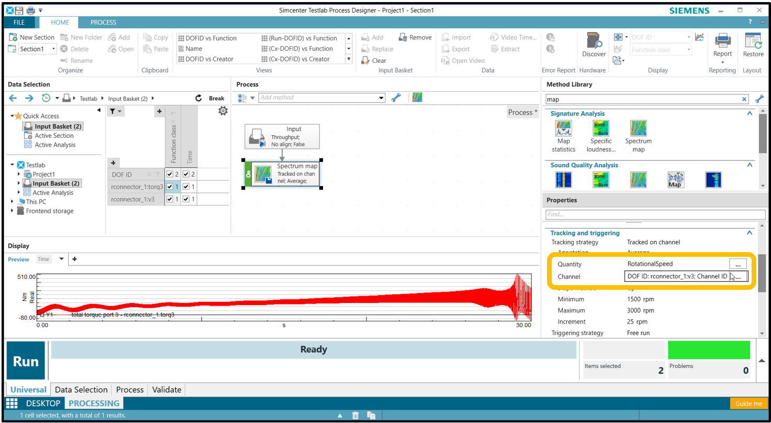Toggle rconnector_1:torq3 Time checkbox
Image resolution: width=771 pixels, height=423 pixels.
tap(186, 187)
